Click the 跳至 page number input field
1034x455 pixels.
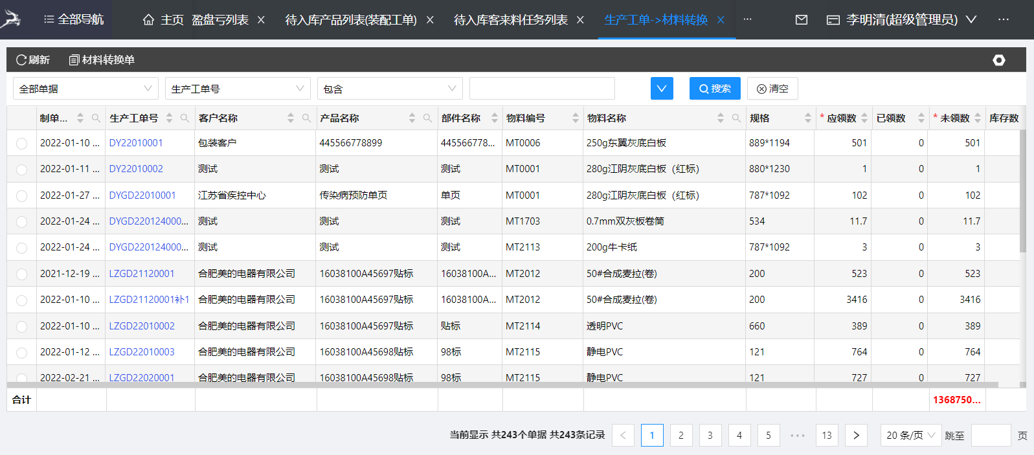click(991, 436)
